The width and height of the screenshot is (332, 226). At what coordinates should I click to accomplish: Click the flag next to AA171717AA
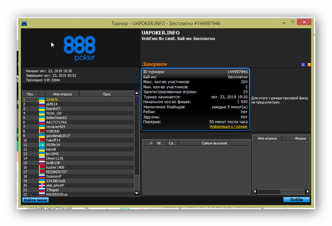tap(42, 122)
